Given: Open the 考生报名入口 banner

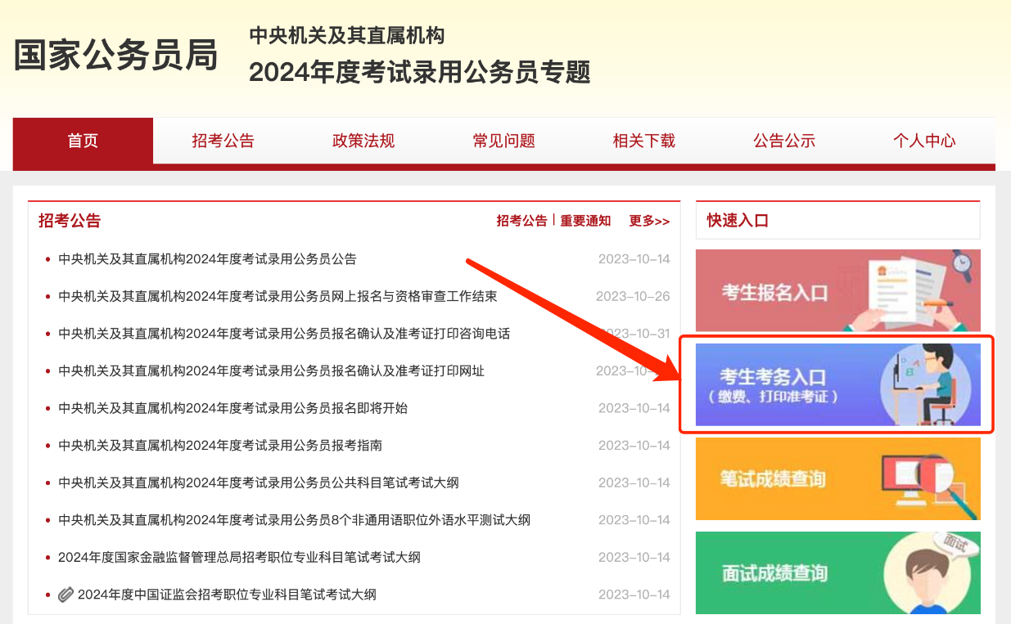Looking at the screenshot, I should pyautogui.click(x=837, y=291).
